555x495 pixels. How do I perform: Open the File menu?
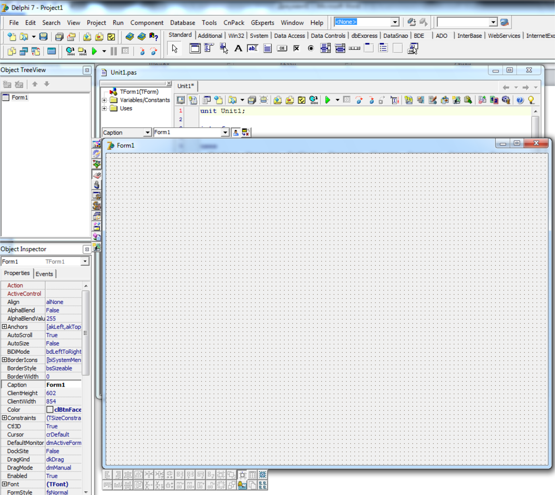(14, 23)
